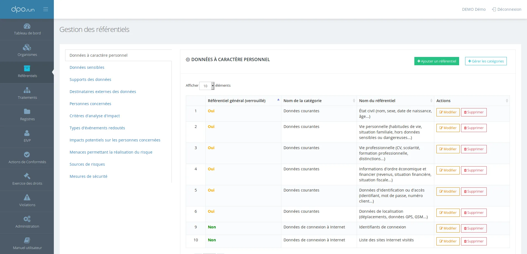The height and width of the screenshot is (254, 527).
Task: Sort by Nom de la catégorie column
Action: point(319,101)
